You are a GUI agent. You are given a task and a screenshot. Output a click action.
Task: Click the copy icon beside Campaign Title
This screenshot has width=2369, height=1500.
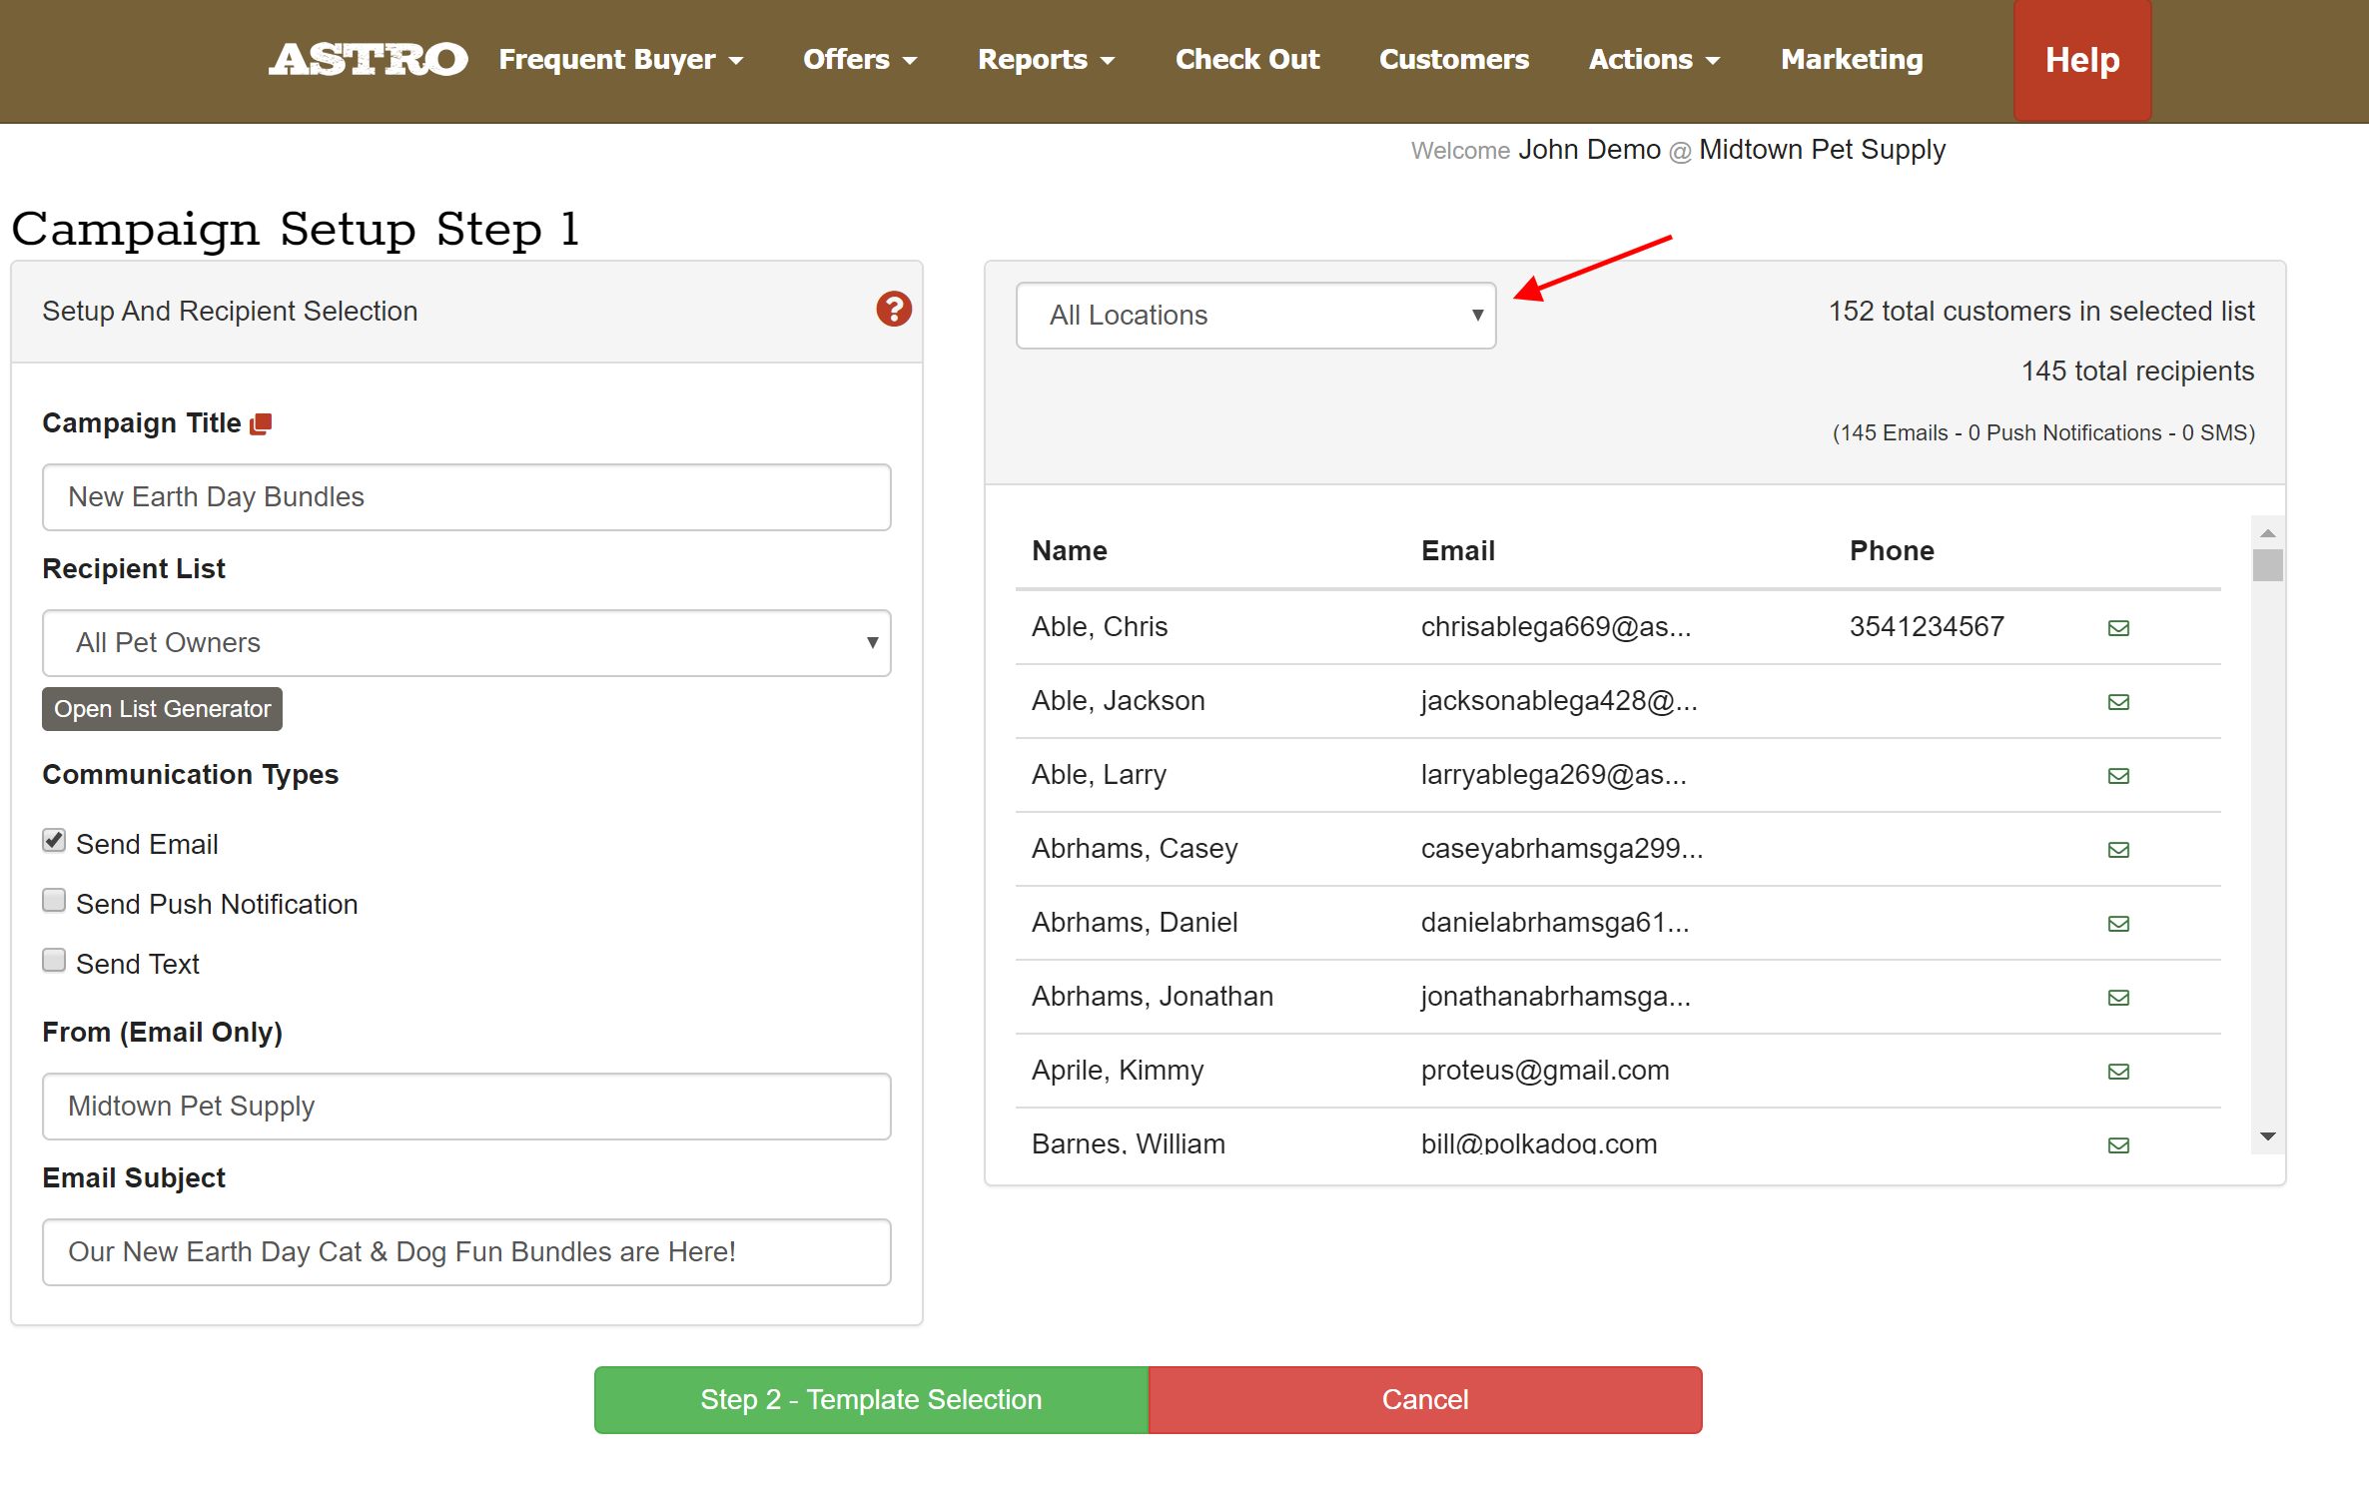[261, 424]
